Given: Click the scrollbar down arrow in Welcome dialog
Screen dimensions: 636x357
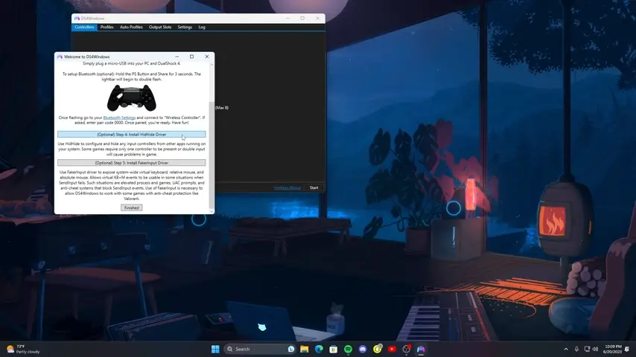Looking at the screenshot, I should (x=212, y=211).
